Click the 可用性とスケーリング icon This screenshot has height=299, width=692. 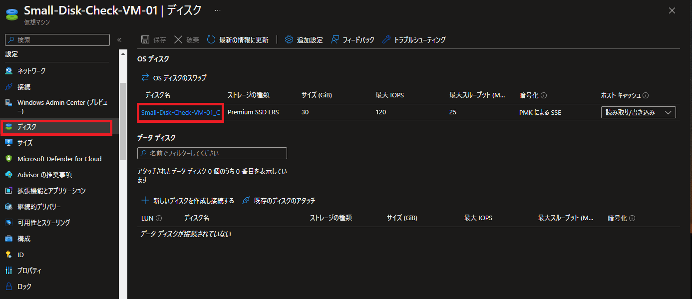[x=8, y=223]
